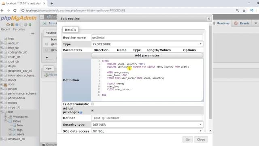This screenshot has height=146, width=259.
Task: Open the More tabs dropdown arrow
Action: tap(256, 24)
